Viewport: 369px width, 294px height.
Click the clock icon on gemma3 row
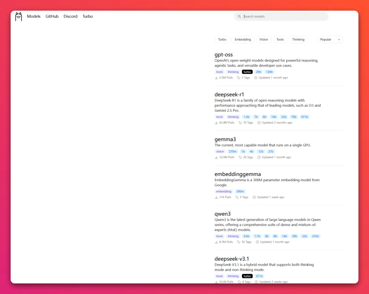click(259, 157)
